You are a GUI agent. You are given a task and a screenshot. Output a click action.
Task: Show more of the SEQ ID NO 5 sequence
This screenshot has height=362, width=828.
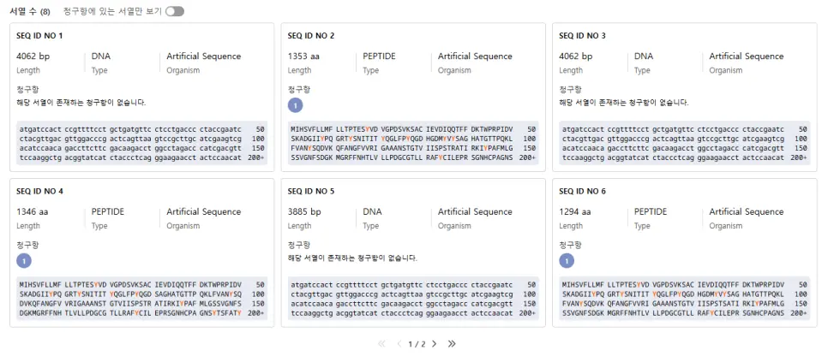pos(526,313)
